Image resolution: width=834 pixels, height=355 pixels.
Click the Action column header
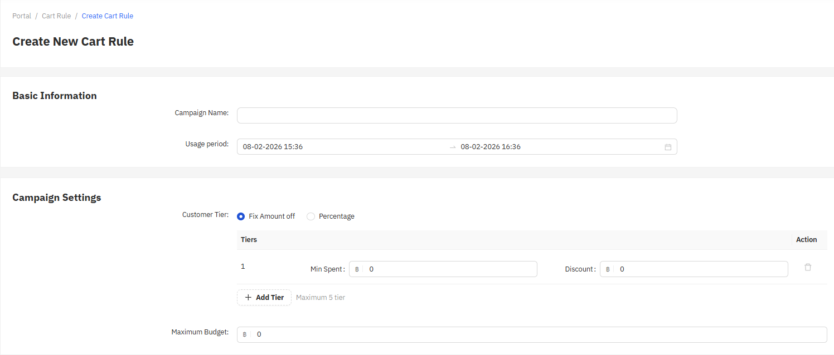click(806, 240)
